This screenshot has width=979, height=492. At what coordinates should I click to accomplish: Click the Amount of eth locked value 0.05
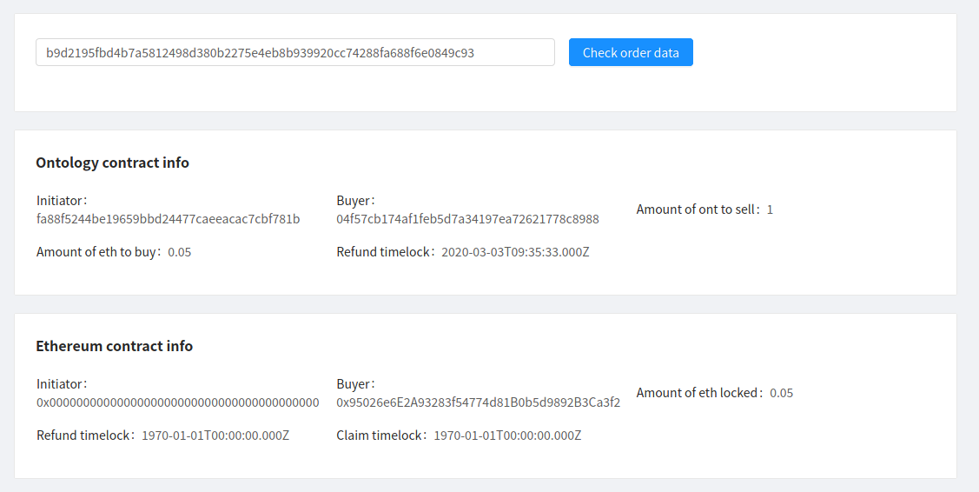pyautogui.click(x=782, y=393)
